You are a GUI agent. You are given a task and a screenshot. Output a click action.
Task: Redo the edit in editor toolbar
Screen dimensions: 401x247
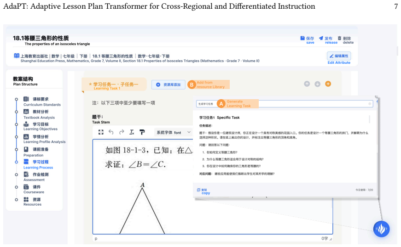click(x=122, y=132)
